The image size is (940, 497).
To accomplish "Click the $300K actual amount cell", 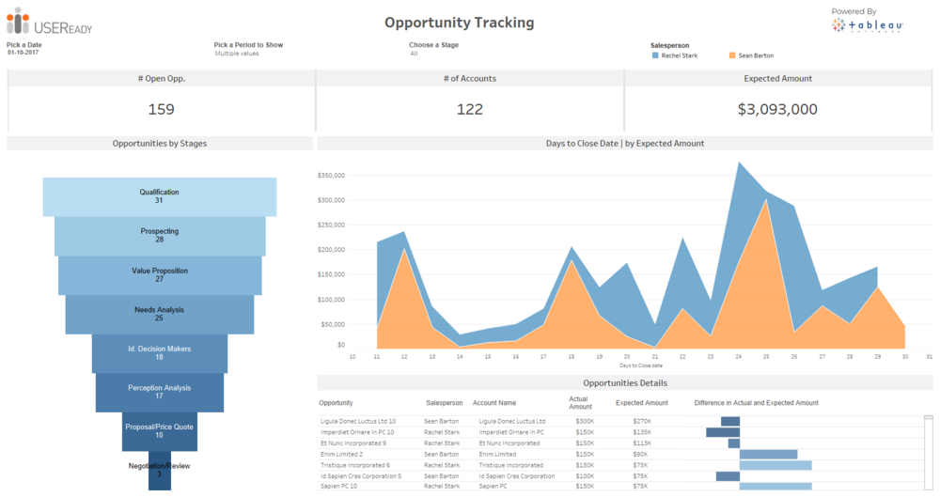I will pos(585,422).
